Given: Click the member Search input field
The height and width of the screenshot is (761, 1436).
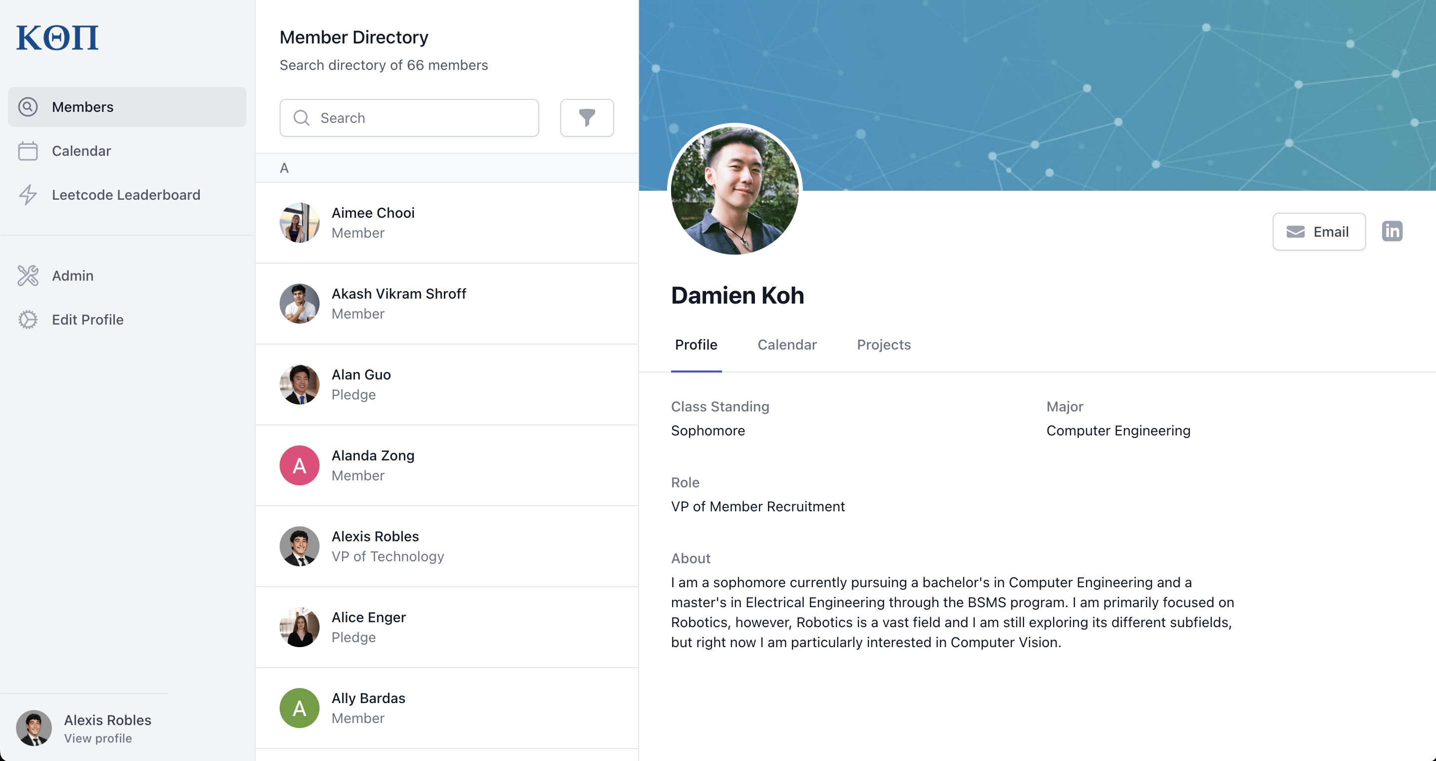Looking at the screenshot, I should (424, 118).
